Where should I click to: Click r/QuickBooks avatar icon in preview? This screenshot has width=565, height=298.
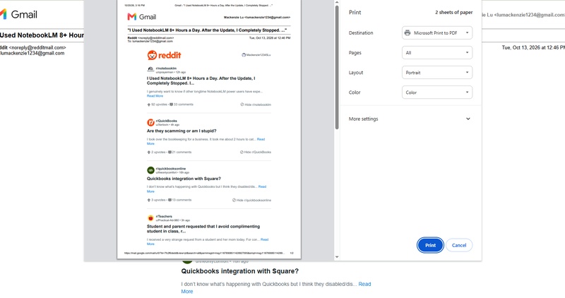pyautogui.click(x=150, y=122)
